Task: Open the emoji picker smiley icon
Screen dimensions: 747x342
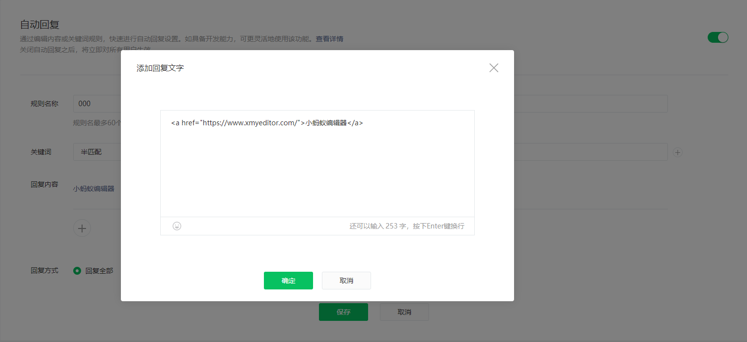Action: [177, 226]
